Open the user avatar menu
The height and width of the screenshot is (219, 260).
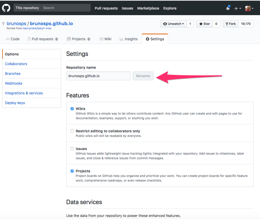249,8
